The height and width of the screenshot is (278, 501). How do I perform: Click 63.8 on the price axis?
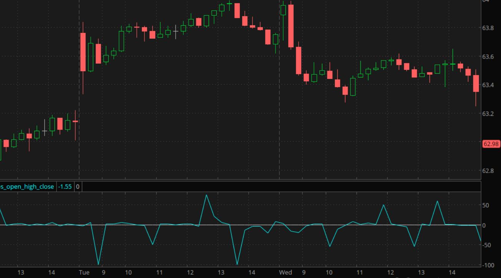coord(488,28)
